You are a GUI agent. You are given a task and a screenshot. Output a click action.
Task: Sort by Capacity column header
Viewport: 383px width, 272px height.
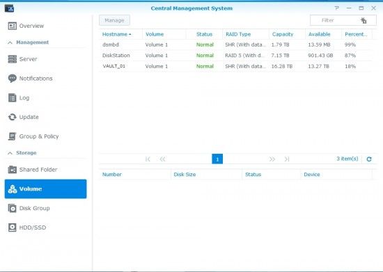coord(283,34)
